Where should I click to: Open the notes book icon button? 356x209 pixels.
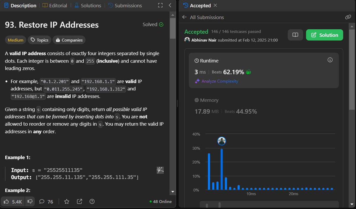click(295, 35)
